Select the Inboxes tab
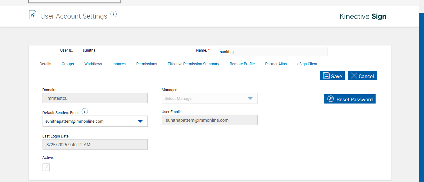 [x=119, y=64]
